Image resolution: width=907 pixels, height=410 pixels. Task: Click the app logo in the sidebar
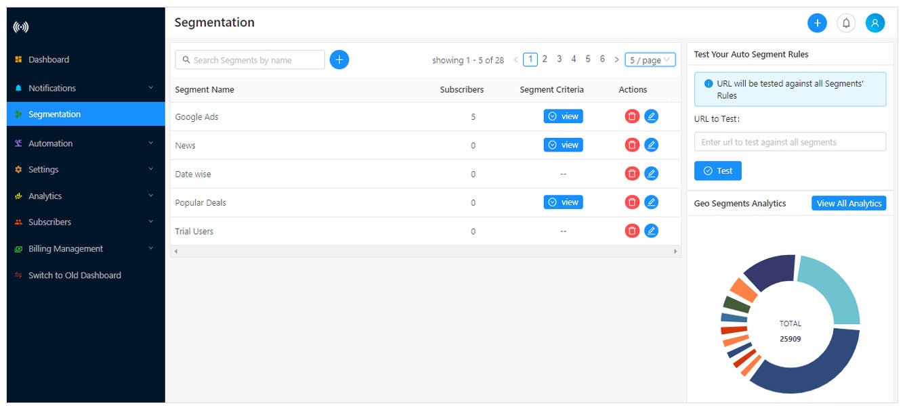tap(21, 28)
